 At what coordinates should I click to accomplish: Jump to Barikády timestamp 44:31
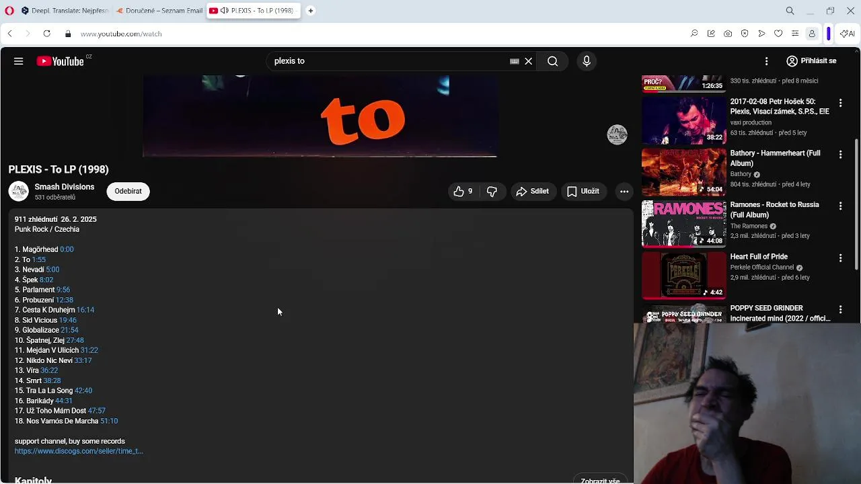[x=64, y=401]
